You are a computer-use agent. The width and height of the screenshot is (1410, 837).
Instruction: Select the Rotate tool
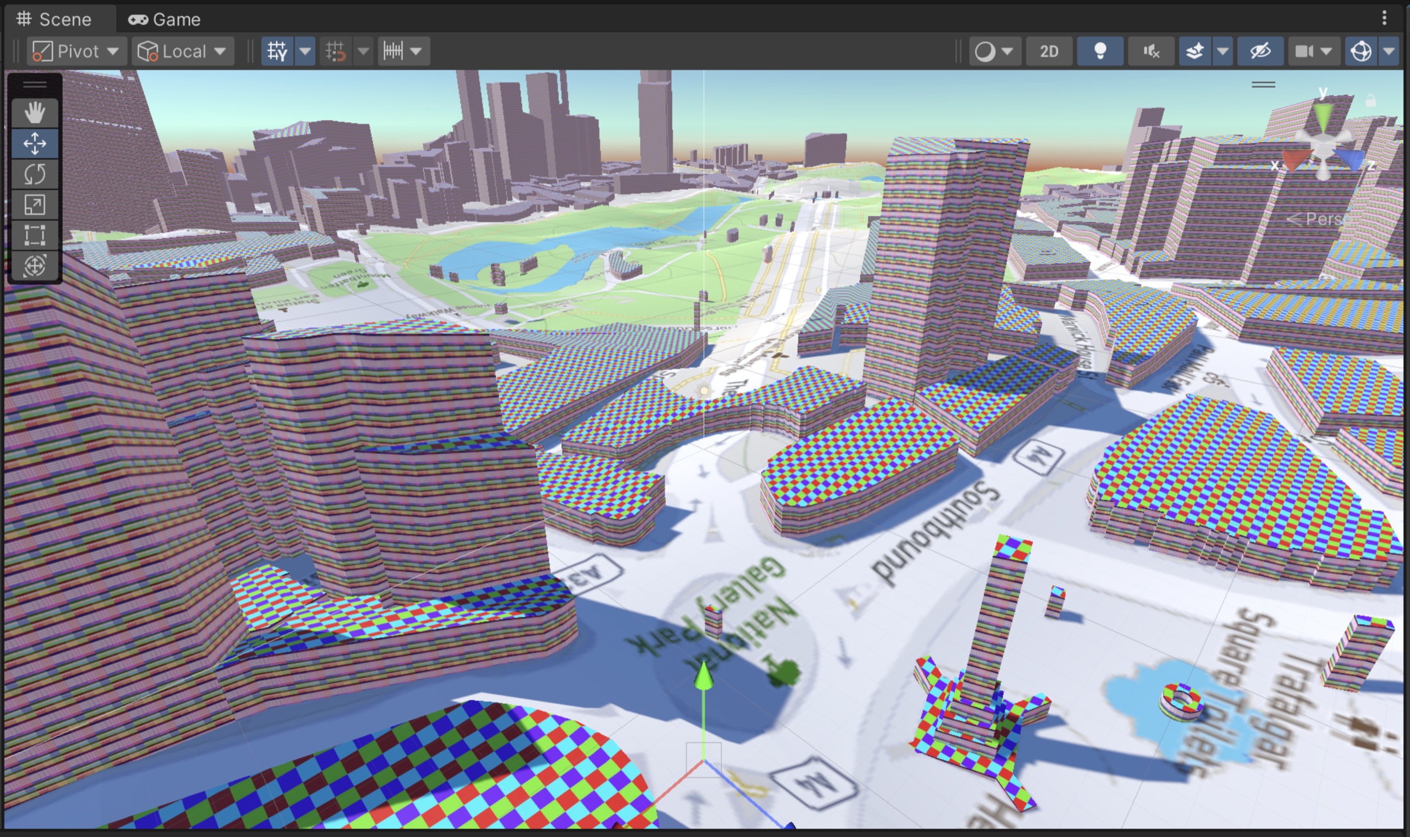click(35, 174)
